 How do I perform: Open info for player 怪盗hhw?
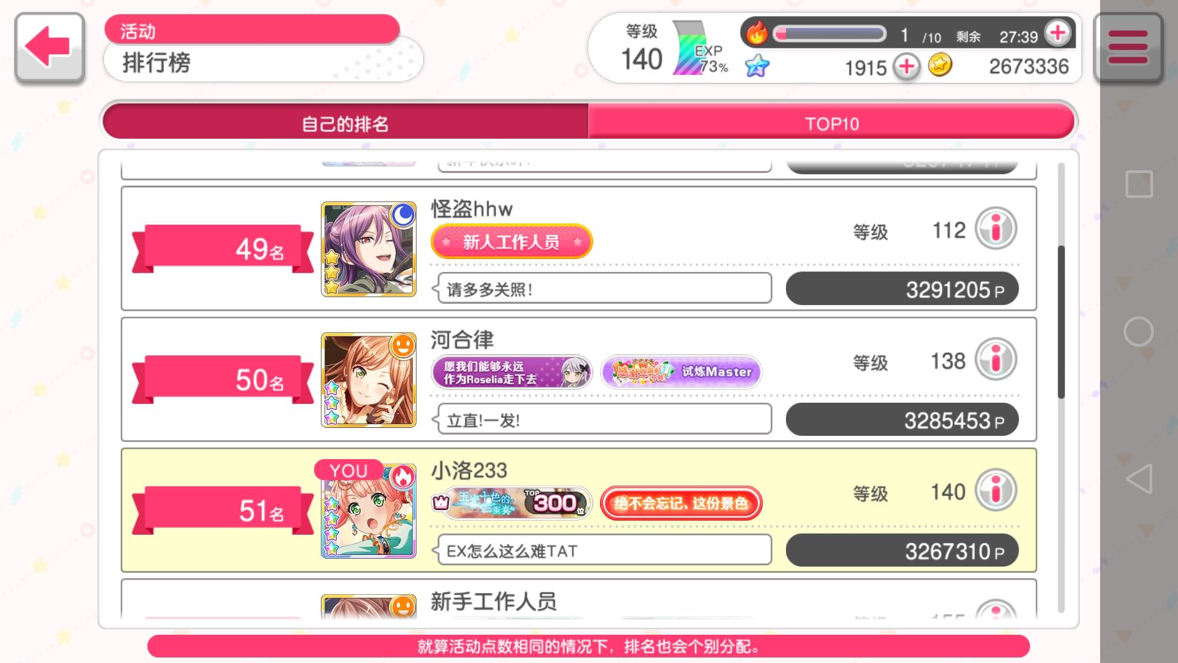[996, 228]
